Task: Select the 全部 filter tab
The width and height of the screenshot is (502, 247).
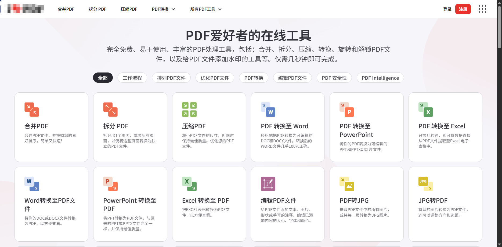Action: (x=103, y=78)
